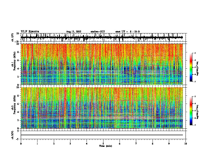
Task: Click the time axis tick label '5'
Action: coord(103,144)
